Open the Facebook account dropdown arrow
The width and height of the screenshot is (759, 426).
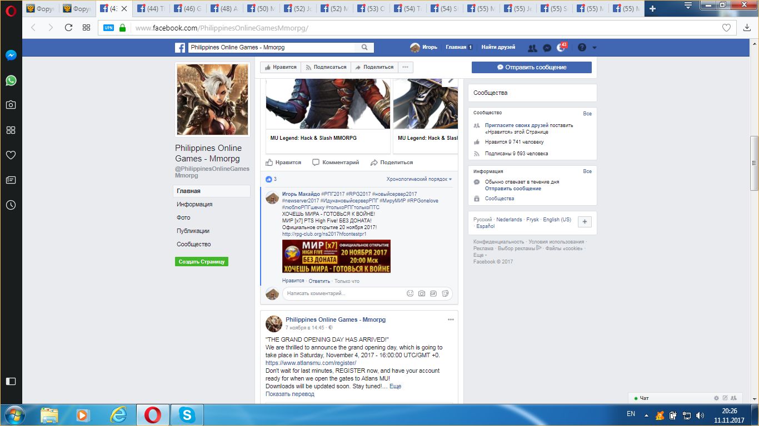(x=595, y=48)
